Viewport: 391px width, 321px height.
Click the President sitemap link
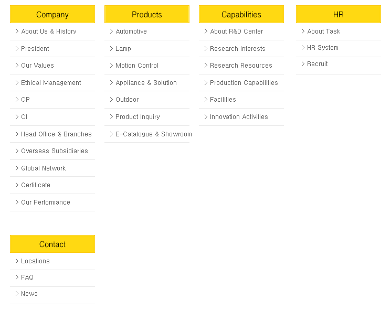[35, 49]
